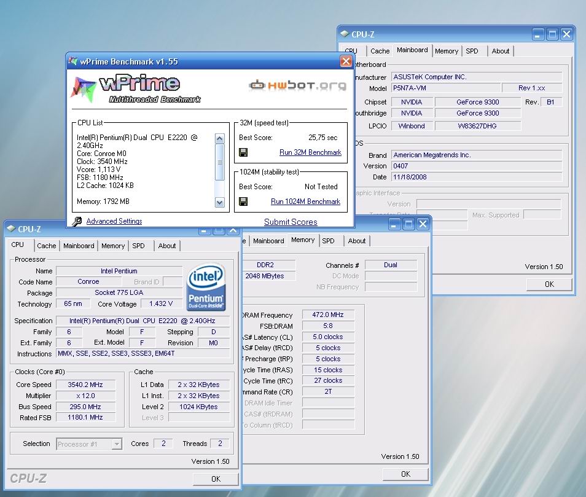586x497 pixels.
Task: Close the wPrime Benchmark window
Action: tap(346, 61)
